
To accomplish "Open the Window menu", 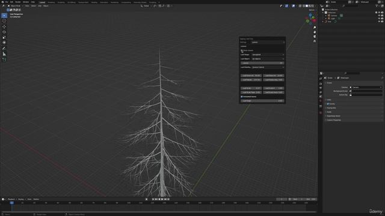I will [x=26, y=2].
